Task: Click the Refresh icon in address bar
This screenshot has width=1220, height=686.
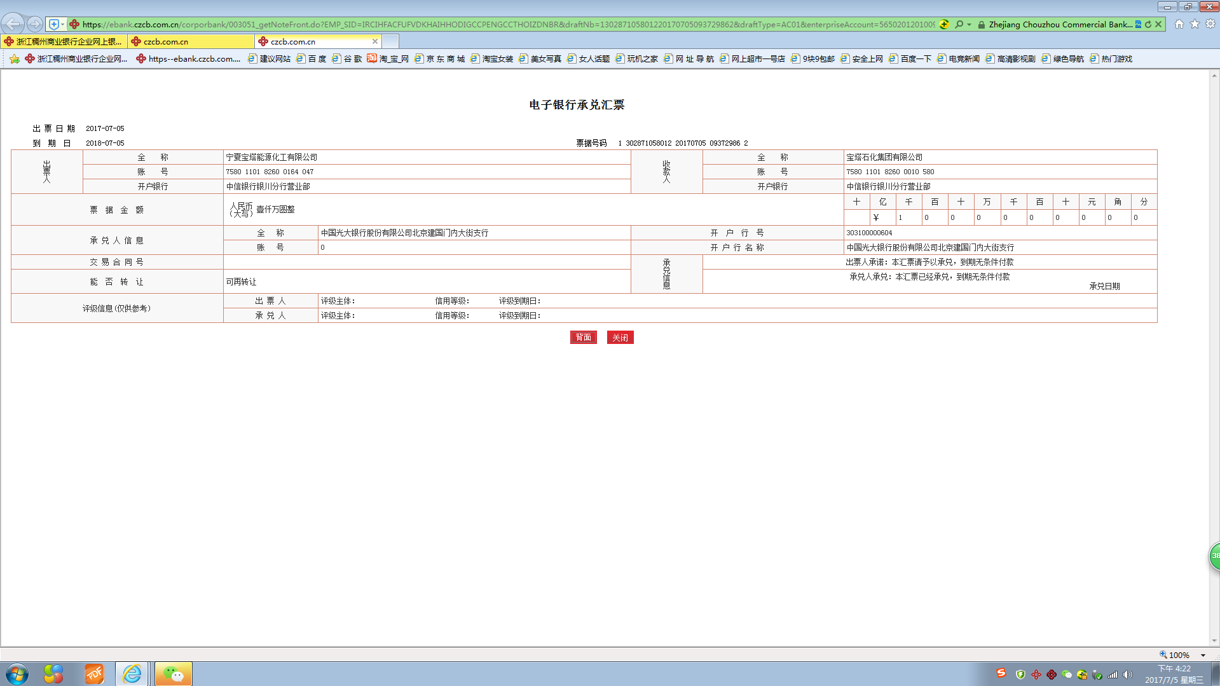Action: [x=1148, y=24]
